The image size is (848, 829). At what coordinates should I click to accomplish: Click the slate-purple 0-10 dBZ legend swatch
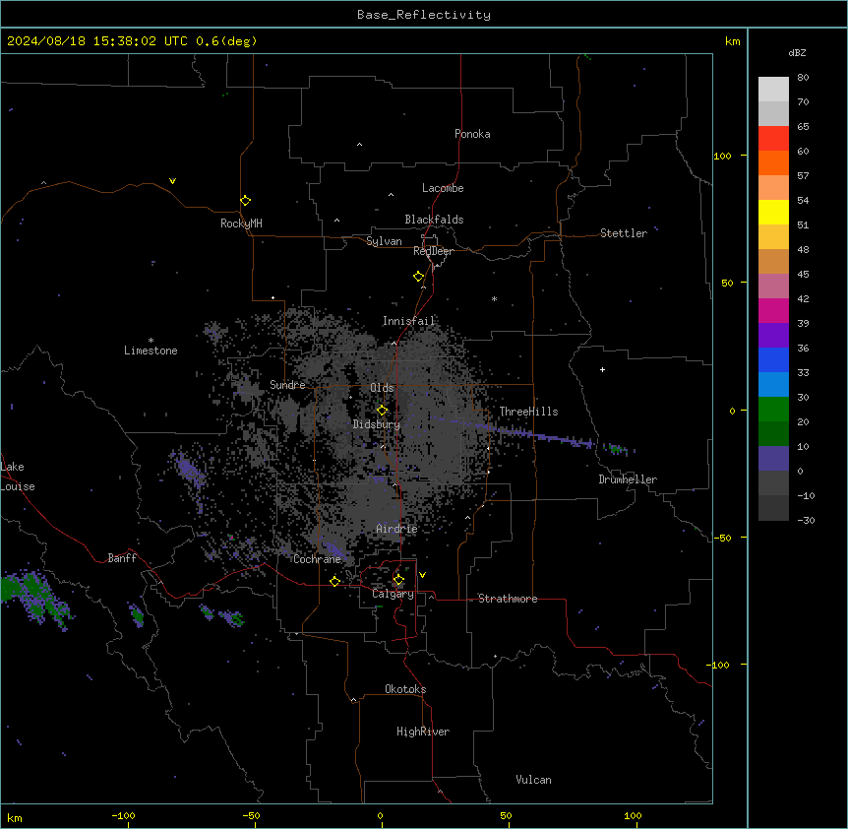pyautogui.click(x=773, y=459)
